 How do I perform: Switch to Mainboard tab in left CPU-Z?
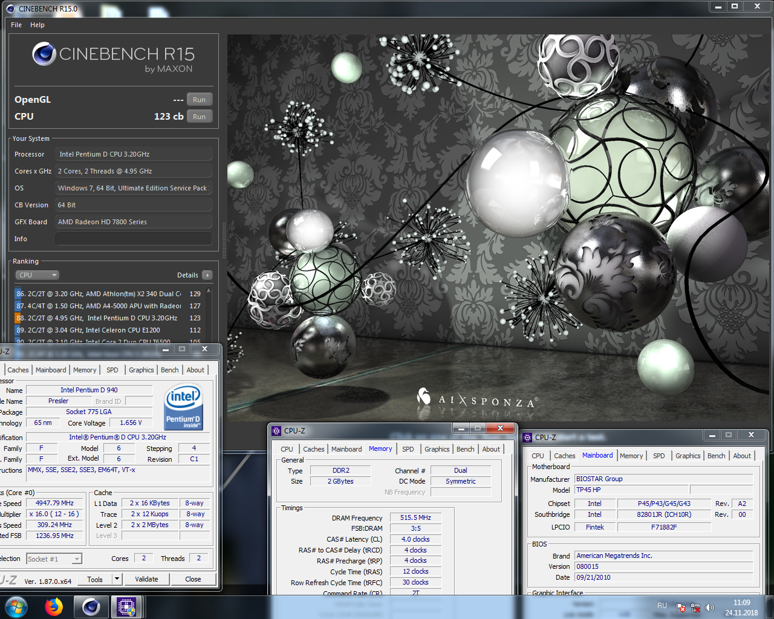51,370
